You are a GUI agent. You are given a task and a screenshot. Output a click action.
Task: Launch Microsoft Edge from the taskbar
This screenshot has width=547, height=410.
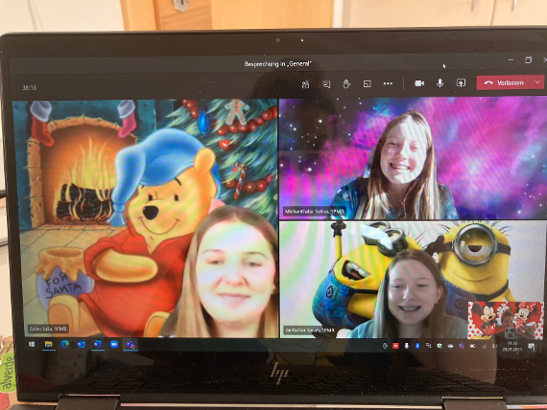point(64,344)
